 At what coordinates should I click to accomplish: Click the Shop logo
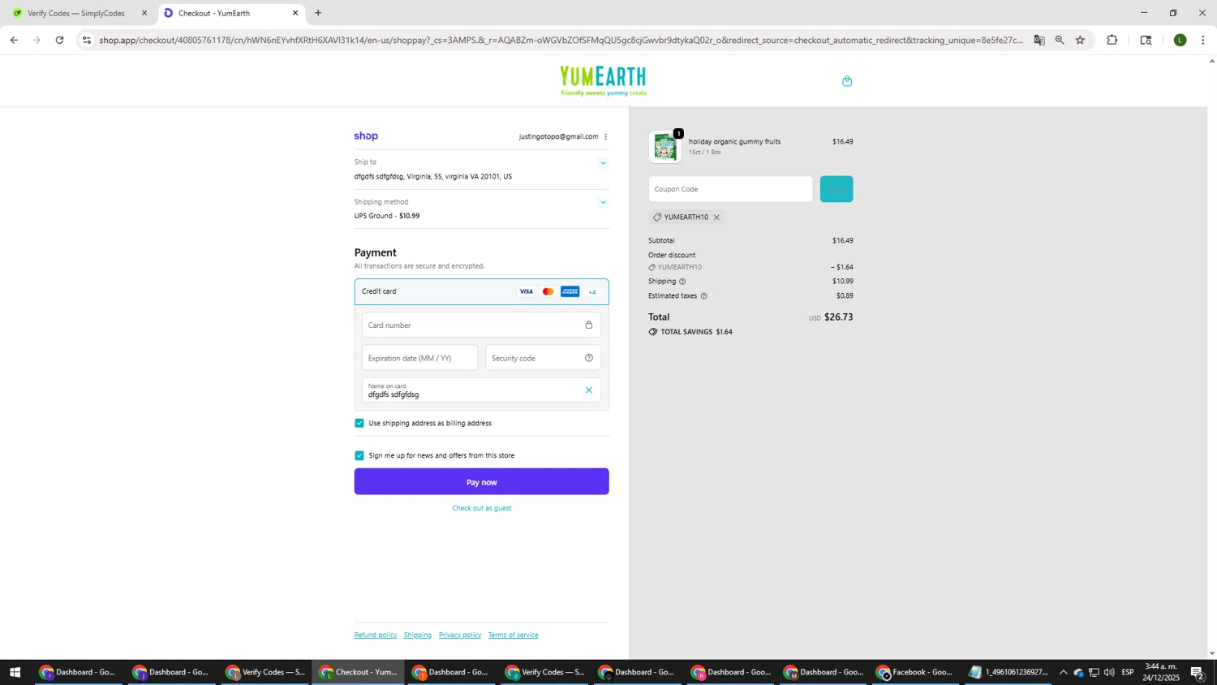(x=366, y=136)
